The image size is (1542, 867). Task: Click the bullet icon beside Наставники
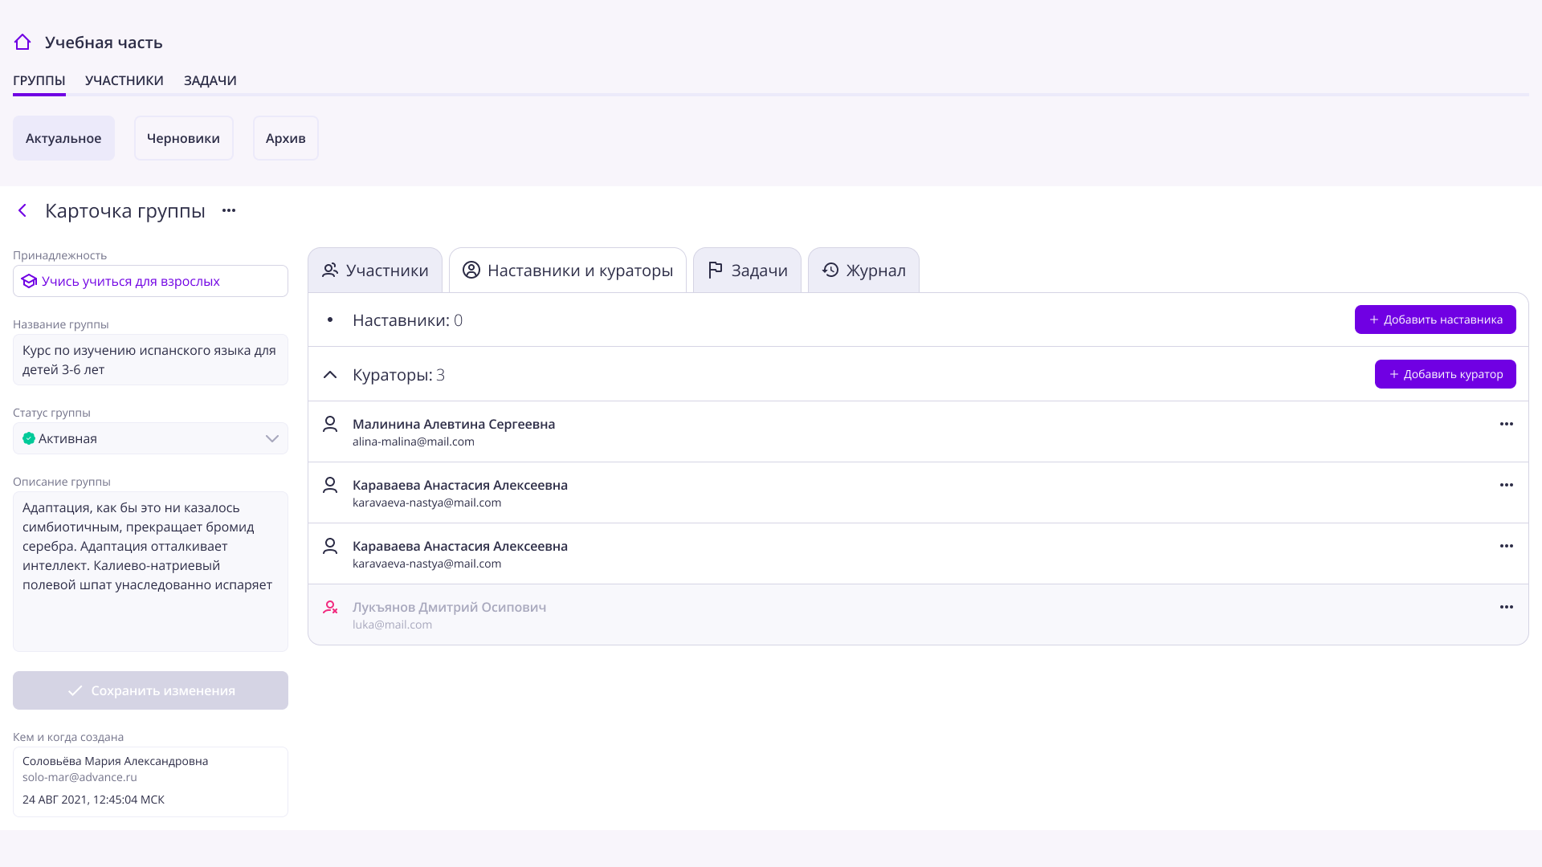click(x=330, y=320)
